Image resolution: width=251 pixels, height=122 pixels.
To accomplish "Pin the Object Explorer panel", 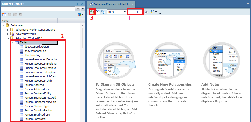I will [x=77, y=3].
